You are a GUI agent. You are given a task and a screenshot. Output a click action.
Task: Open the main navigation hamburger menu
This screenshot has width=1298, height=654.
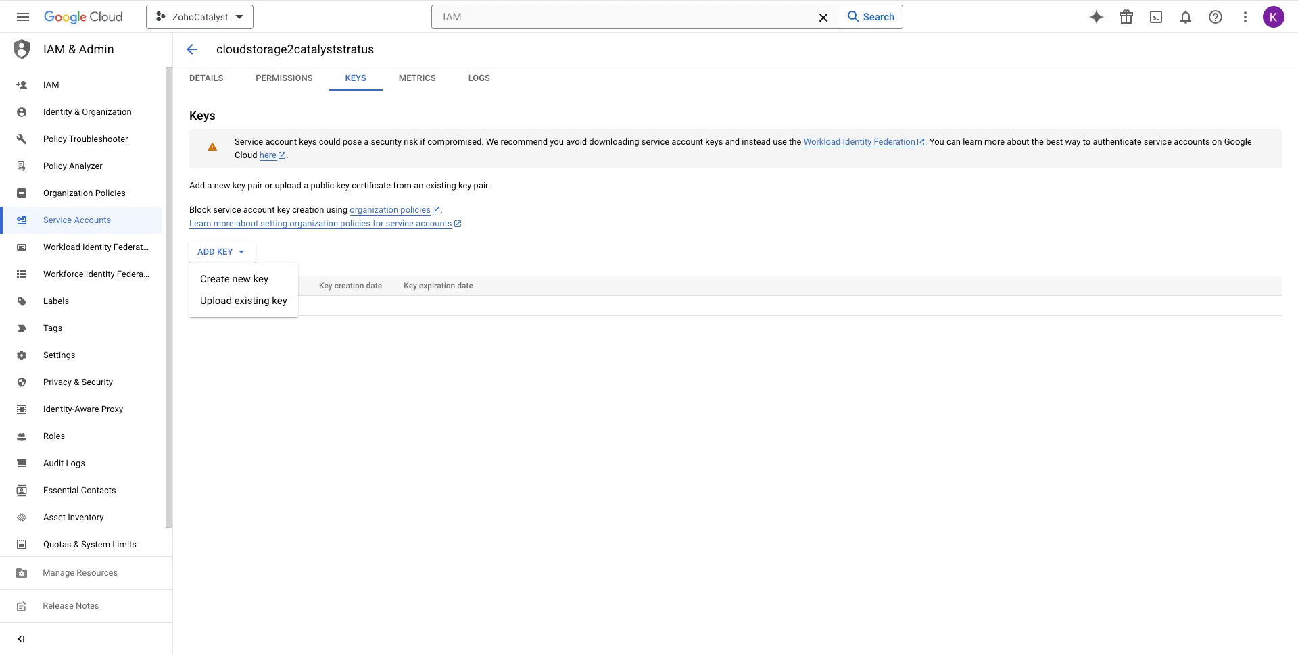click(x=23, y=17)
